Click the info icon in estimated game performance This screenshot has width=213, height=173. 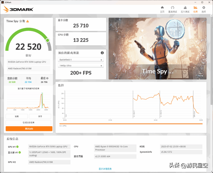102,53
